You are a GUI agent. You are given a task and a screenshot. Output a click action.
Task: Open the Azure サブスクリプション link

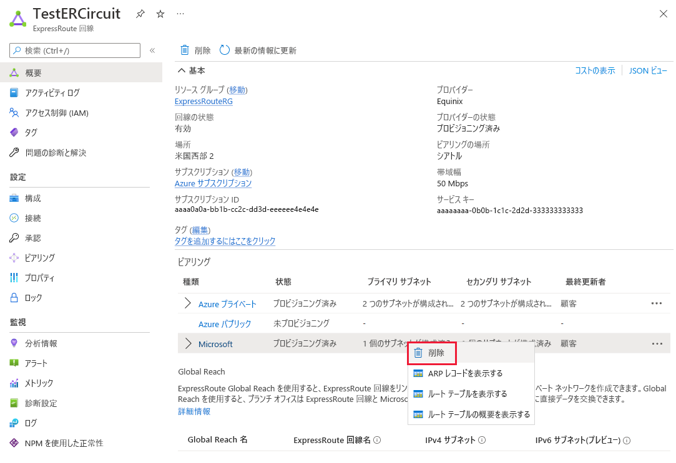pyautogui.click(x=213, y=183)
